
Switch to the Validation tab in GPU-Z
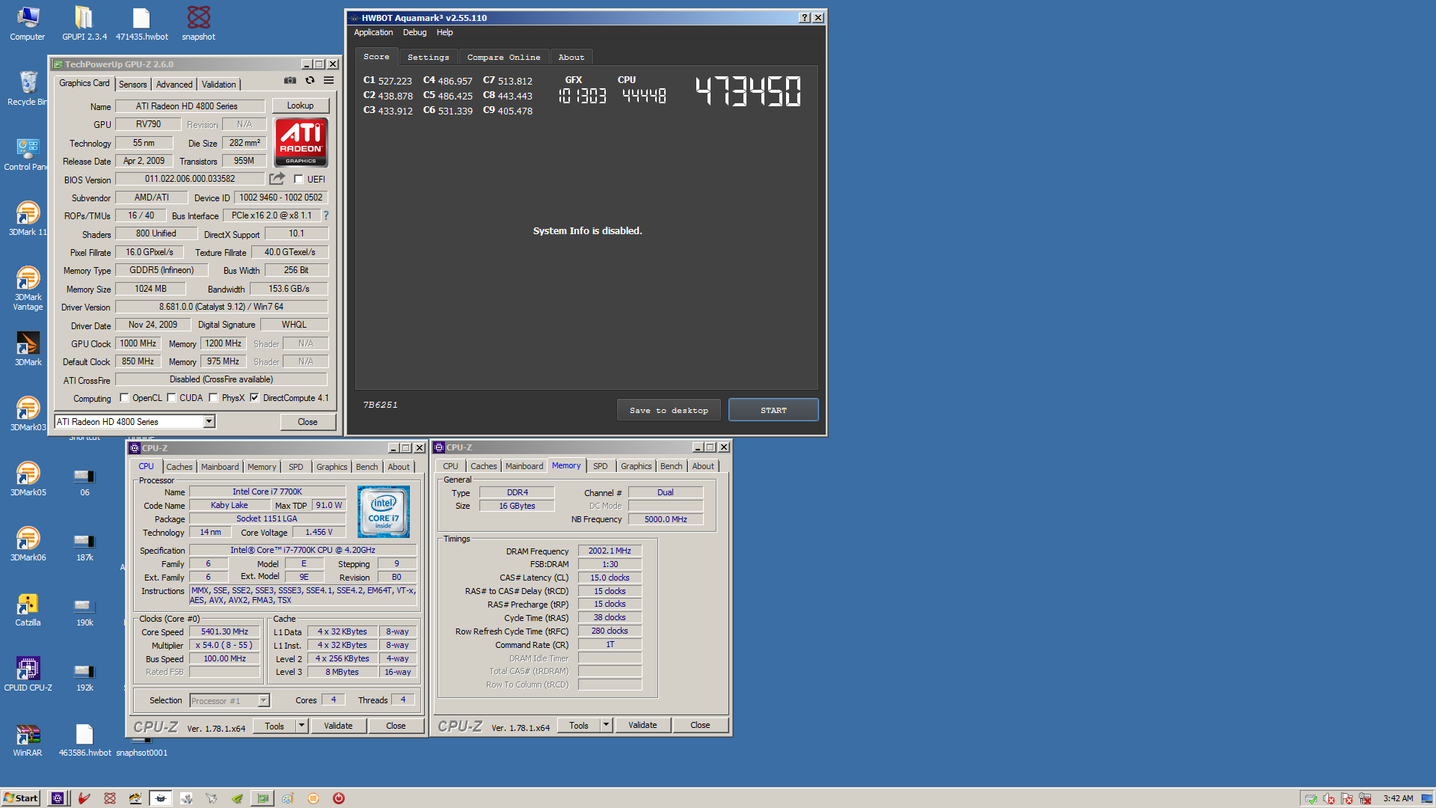pos(219,85)
